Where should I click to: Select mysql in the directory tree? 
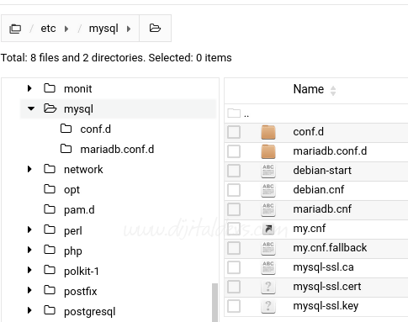click(78, 109)
